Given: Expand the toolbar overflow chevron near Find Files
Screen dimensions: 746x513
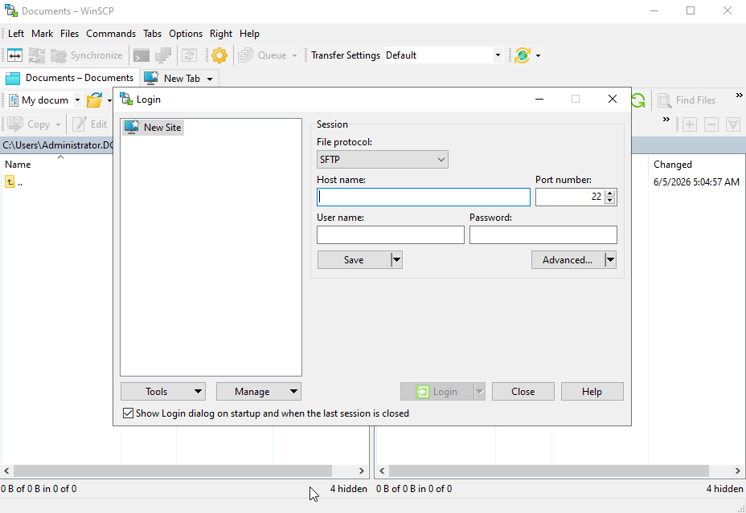Looking at the screenshot, I should coord(739,96).
